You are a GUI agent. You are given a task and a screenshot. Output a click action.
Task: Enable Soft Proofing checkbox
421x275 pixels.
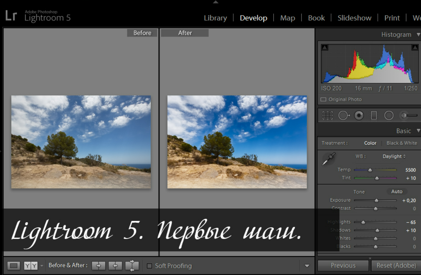click(x=149, y=266)
